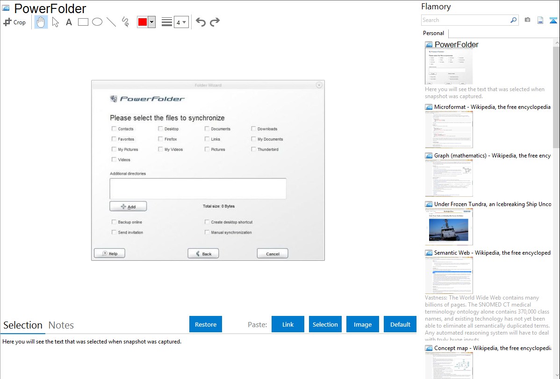Open the Semantic Web snapshot thumbnail

coord(449,275)
